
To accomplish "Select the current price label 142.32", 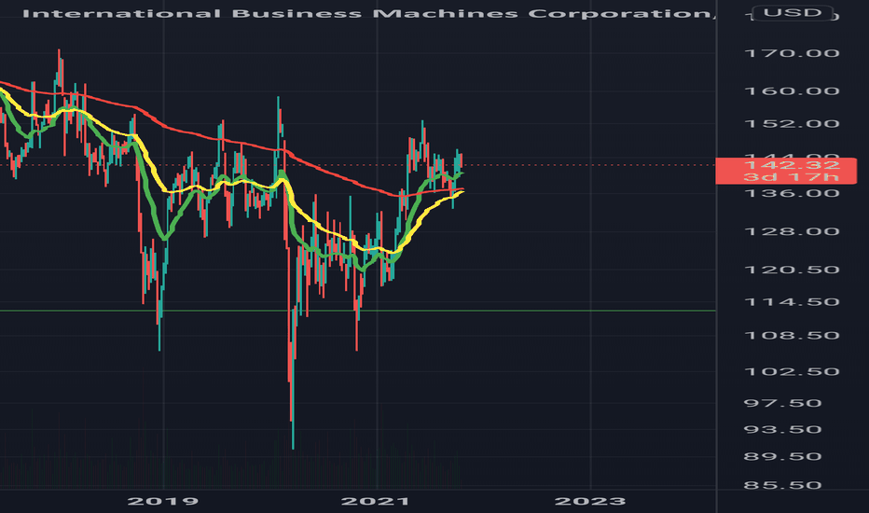I will coord(792,165).
